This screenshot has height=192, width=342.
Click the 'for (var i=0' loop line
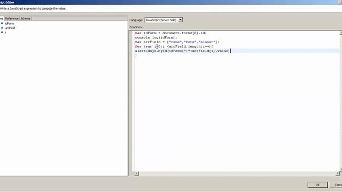click(x=174, y=46)
